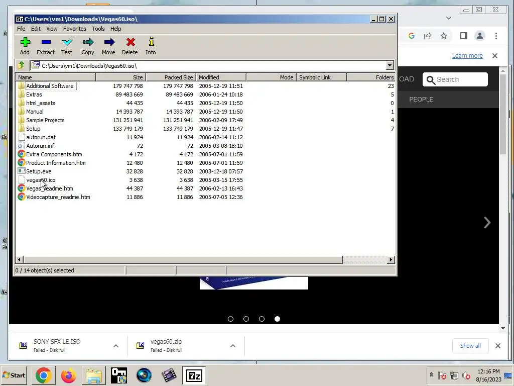
Task: Close the Chrome downloads bar
Action: point(497,346)
